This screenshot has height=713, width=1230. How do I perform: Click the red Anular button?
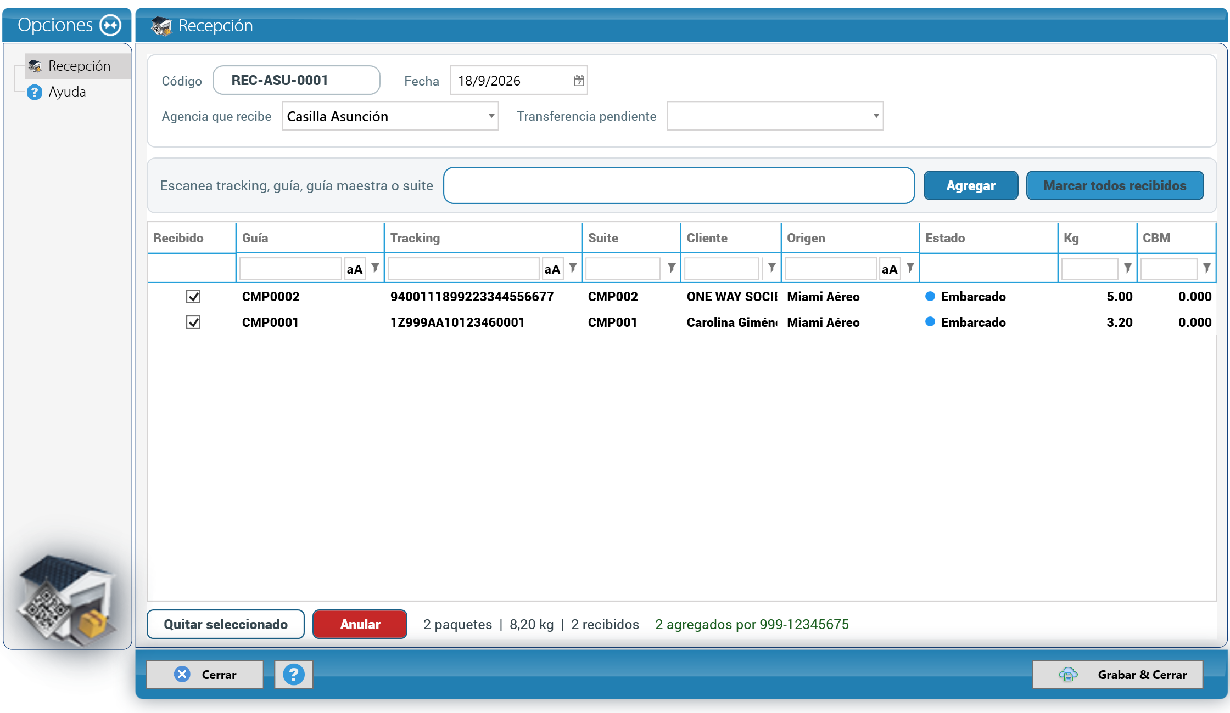(360, 624)
